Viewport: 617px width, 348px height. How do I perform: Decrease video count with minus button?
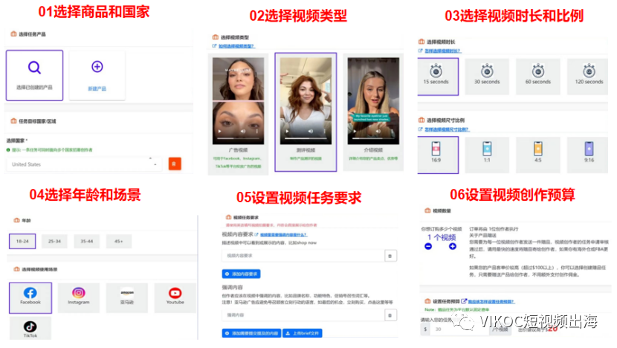tap(428, 246)
